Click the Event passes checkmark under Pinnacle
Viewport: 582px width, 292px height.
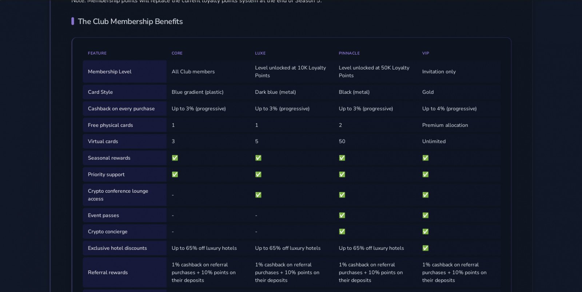click(x=342, y=215)
